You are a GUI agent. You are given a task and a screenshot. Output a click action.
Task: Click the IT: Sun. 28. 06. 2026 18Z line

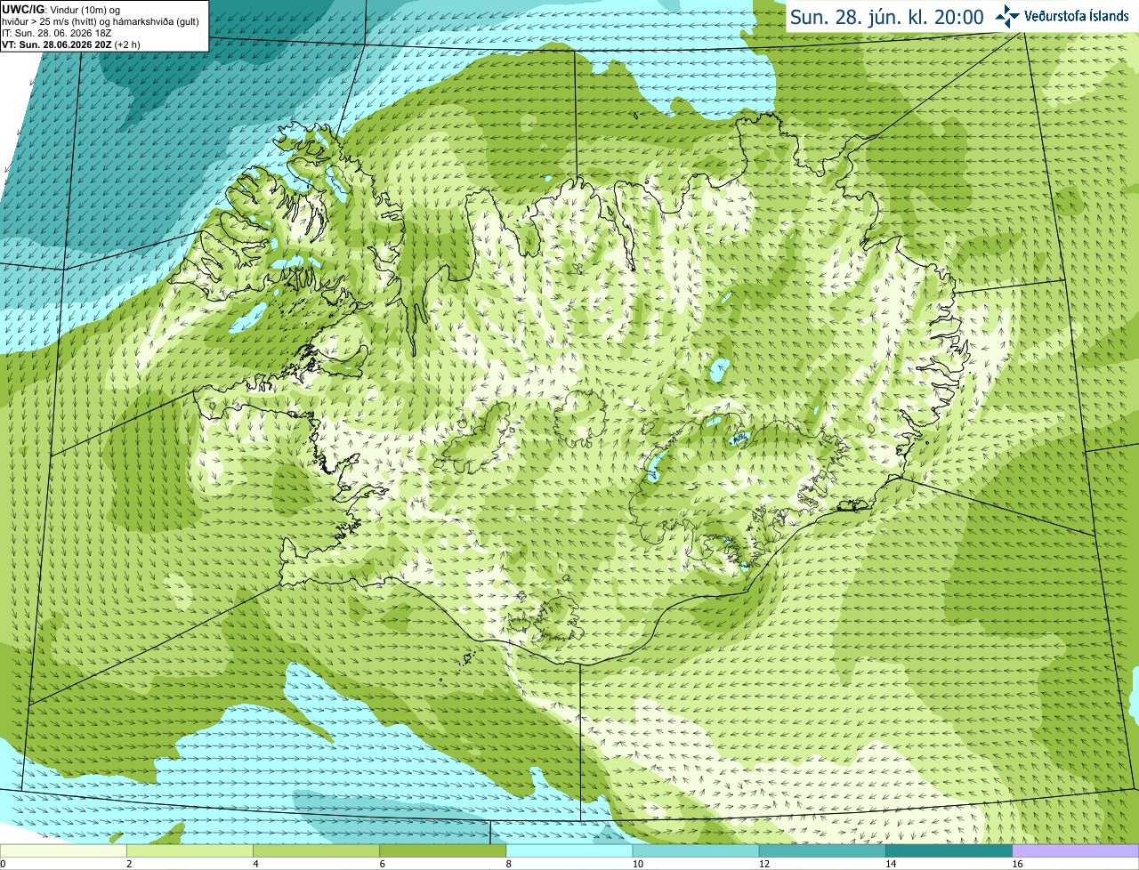click(57, 33)
